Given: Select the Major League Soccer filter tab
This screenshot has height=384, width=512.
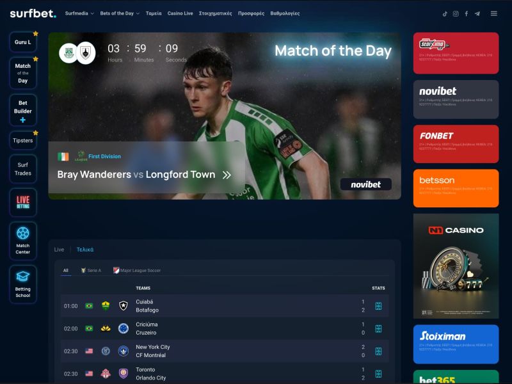Looking at the screenshot, I should point(137,270).
